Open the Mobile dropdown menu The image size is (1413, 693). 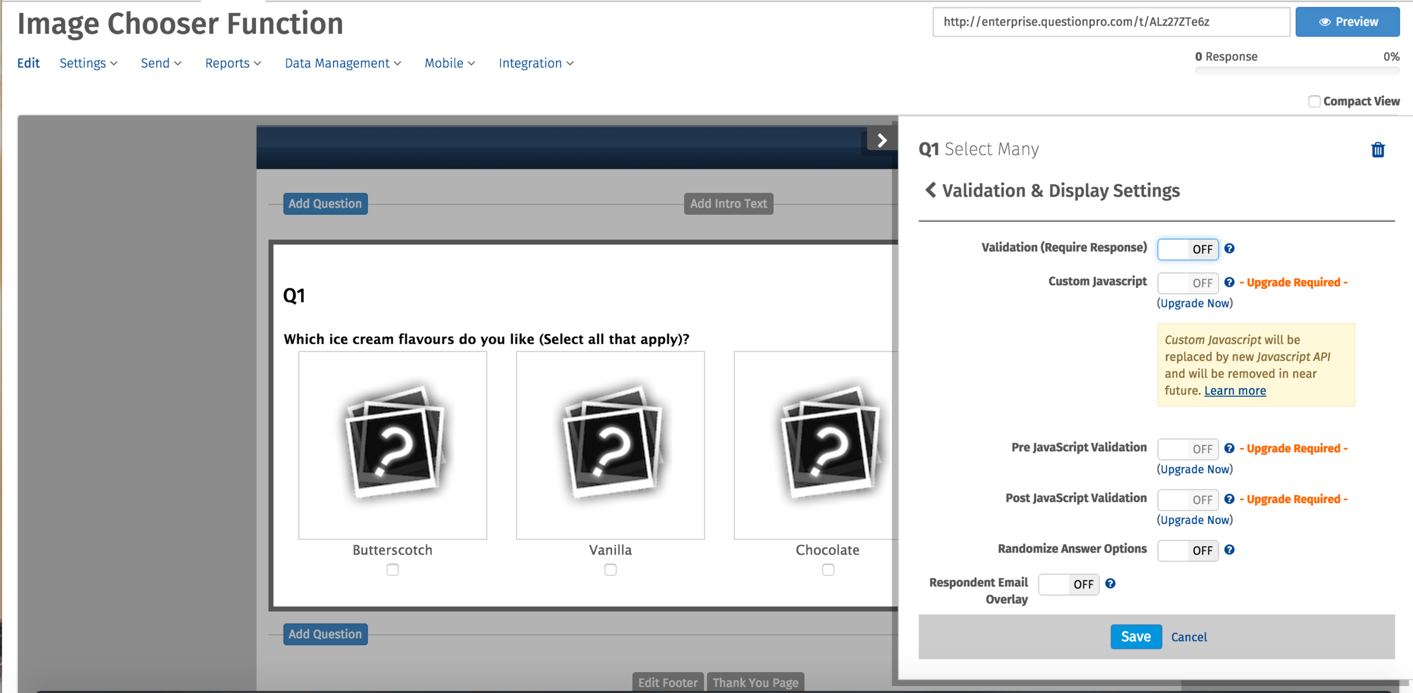(x=450, y=63)
